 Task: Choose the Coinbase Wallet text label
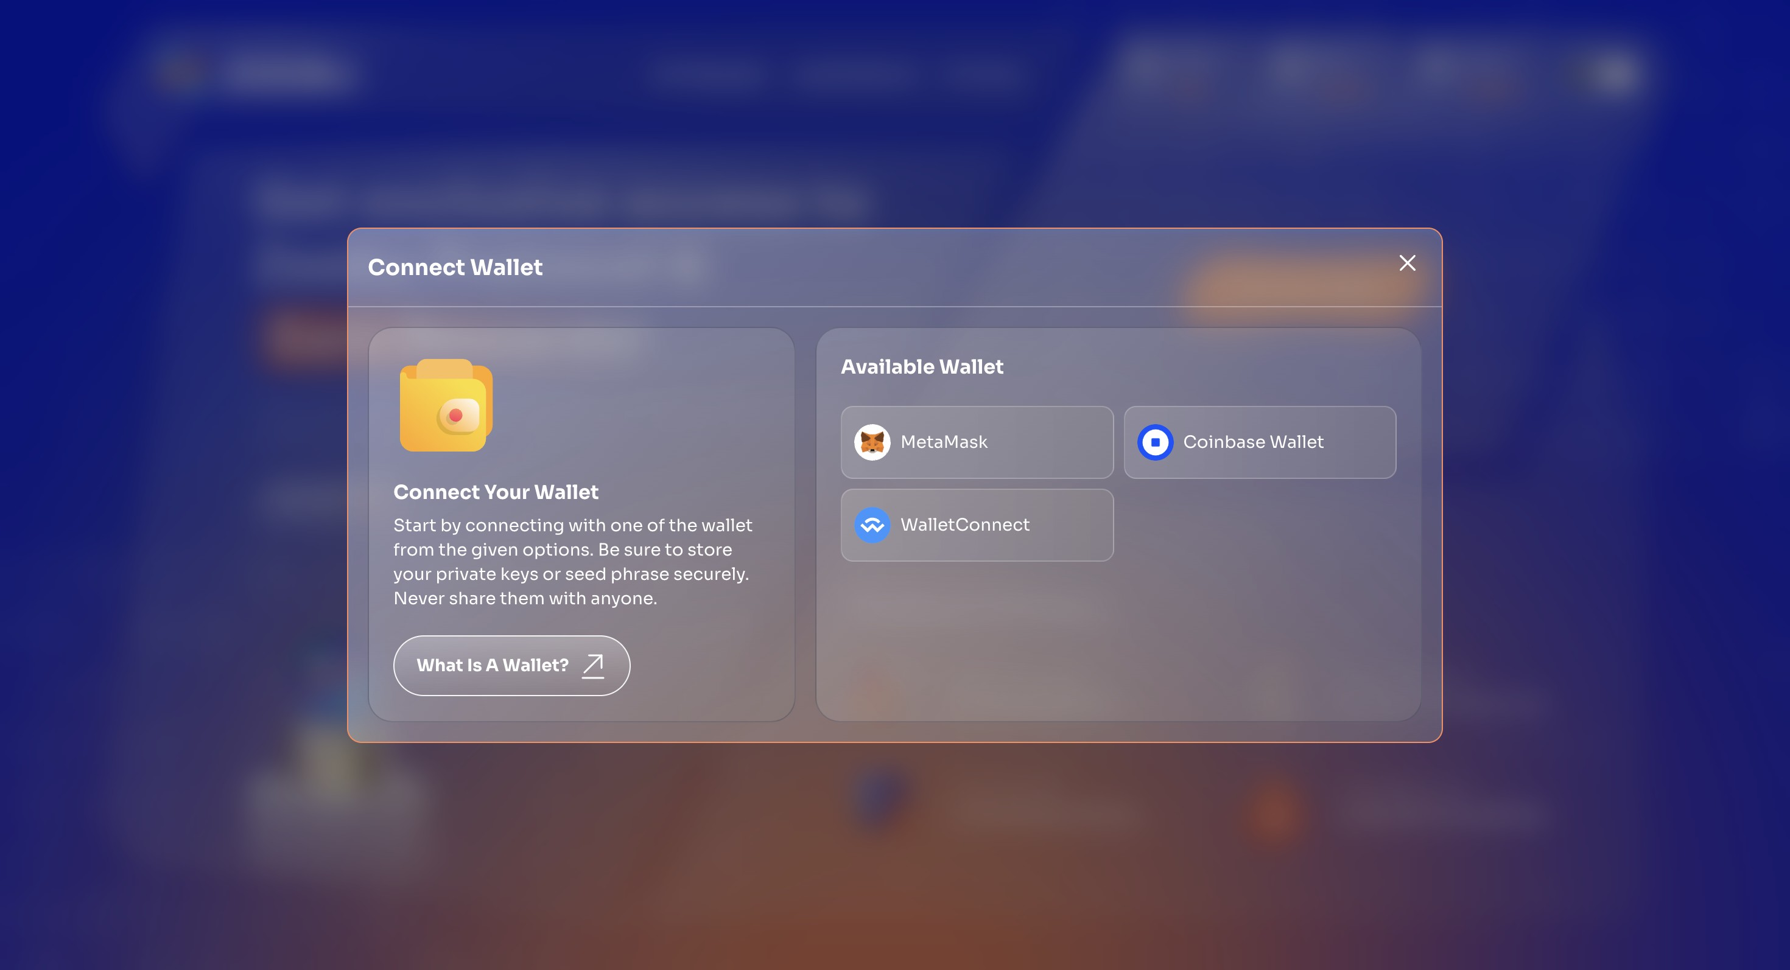(1253, 442)
